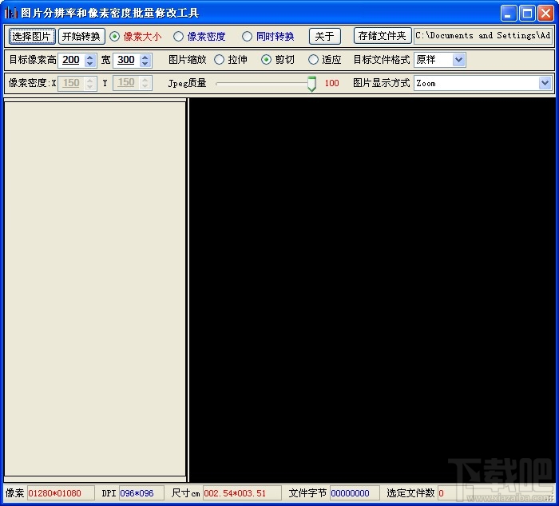Open the 图片显示方式 Zoom dropdown
This screenshot has width=559, height=506.
pyautogui.click(x=545, y=83)
